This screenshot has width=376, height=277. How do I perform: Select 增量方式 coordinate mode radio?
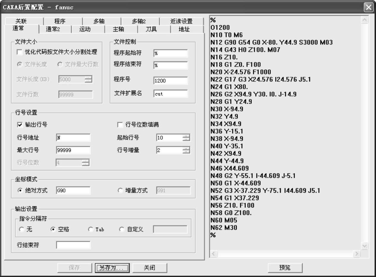click(x=120, y=191)
